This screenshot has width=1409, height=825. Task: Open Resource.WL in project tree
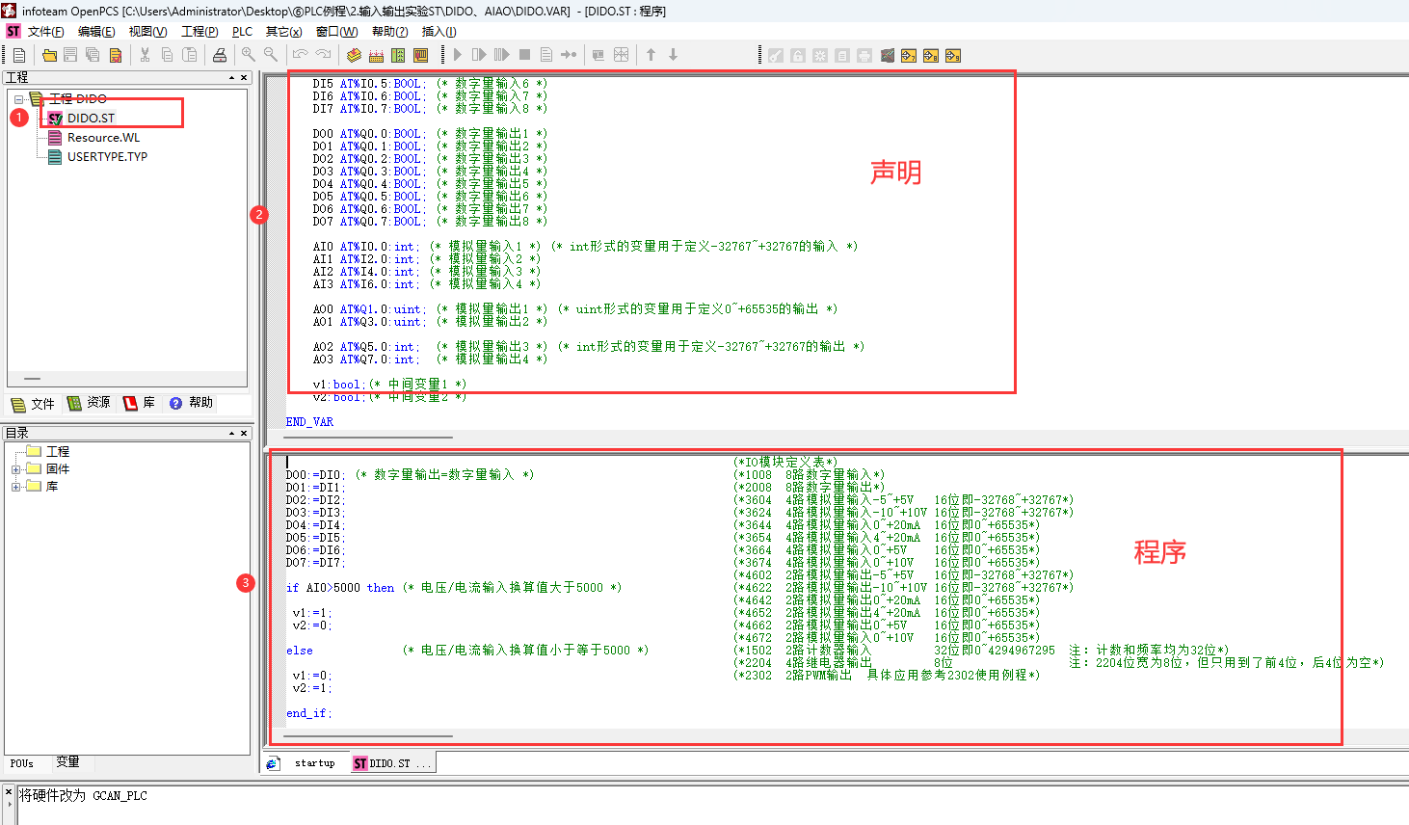[x=103, y=138]
